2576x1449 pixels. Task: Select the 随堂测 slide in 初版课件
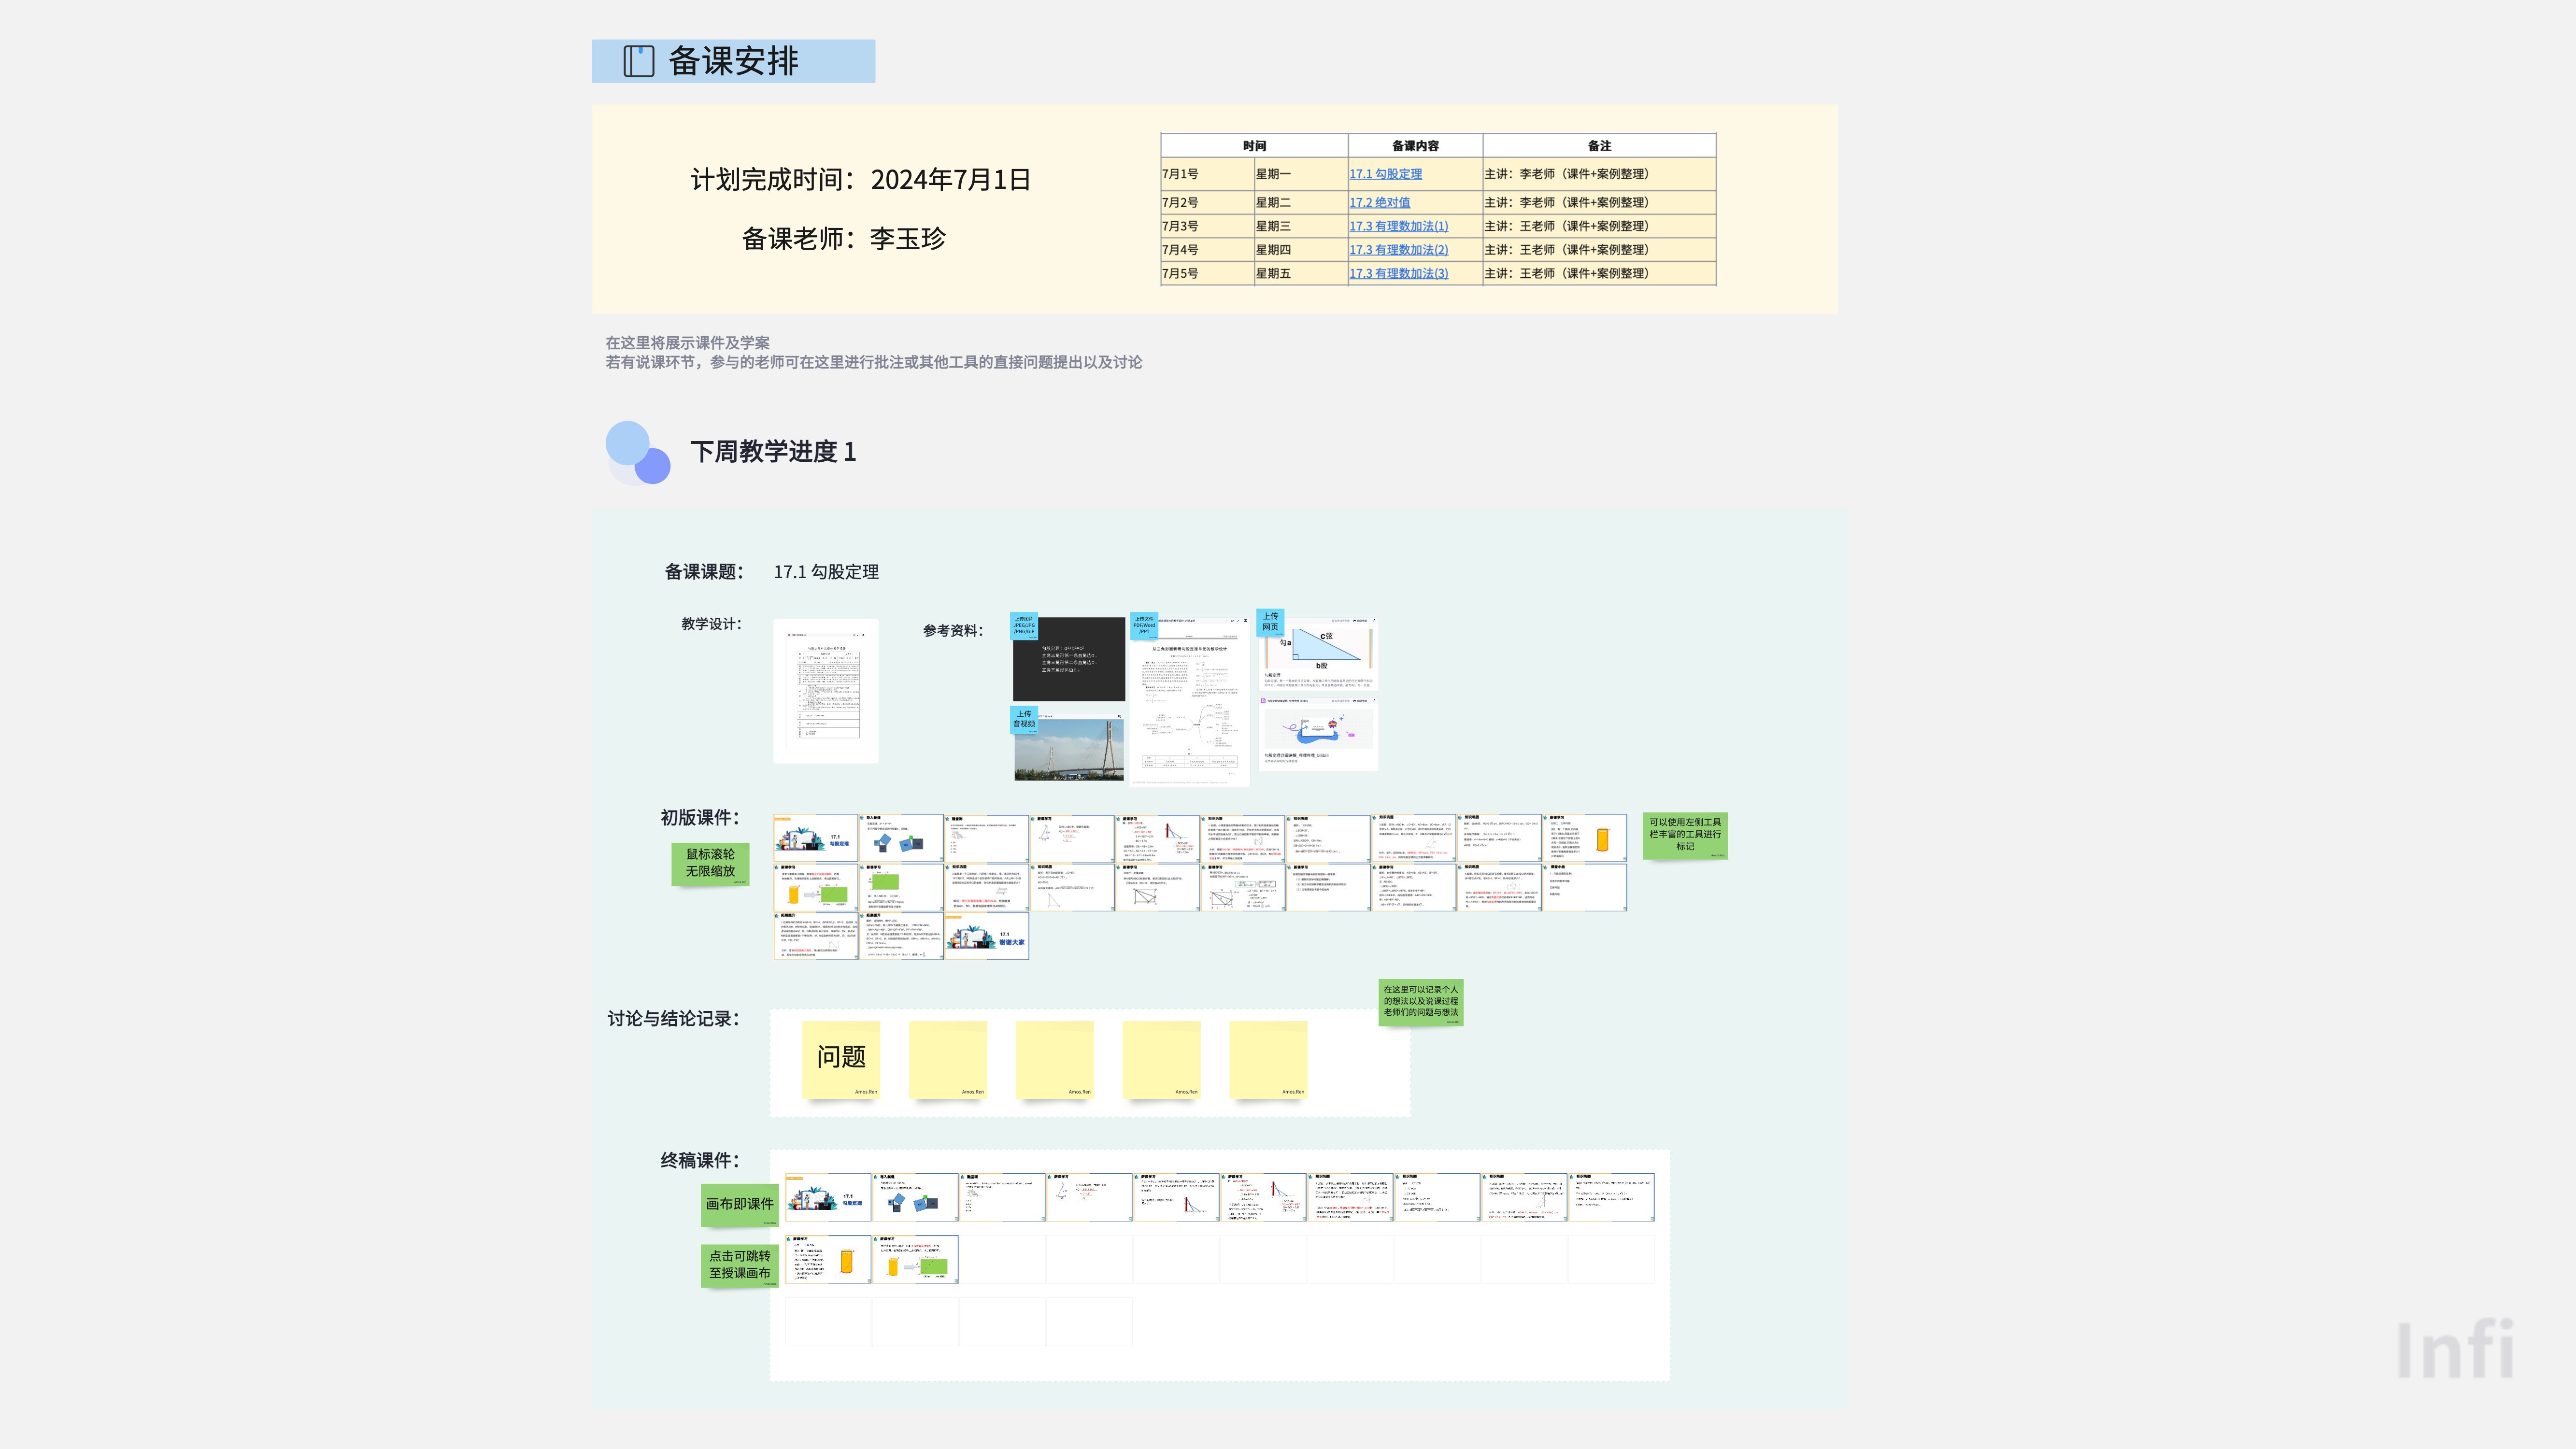[x=986, y=839]
